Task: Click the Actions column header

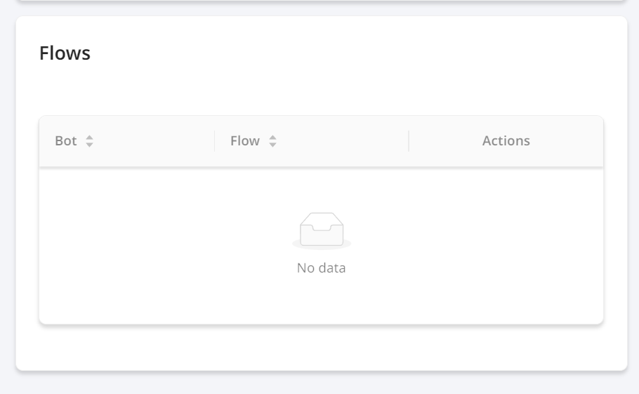Action: tap(506, 141)
